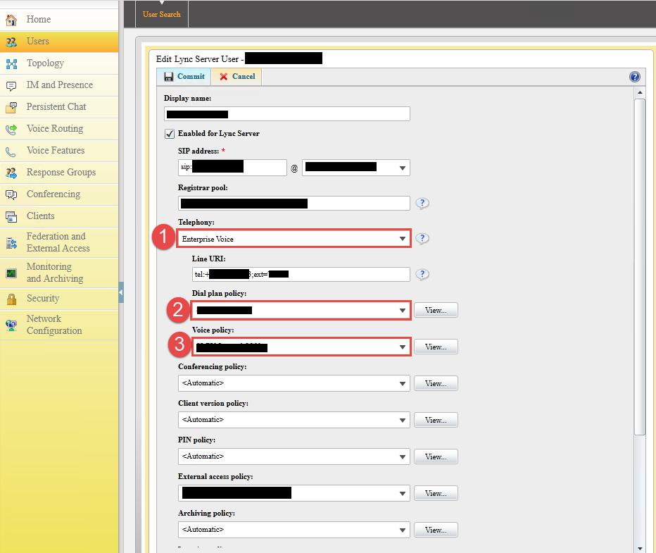Open the Telephony Enterprise Voice dropdown
This screenshot has width=656, height=553.
click(x=294, y=239)
